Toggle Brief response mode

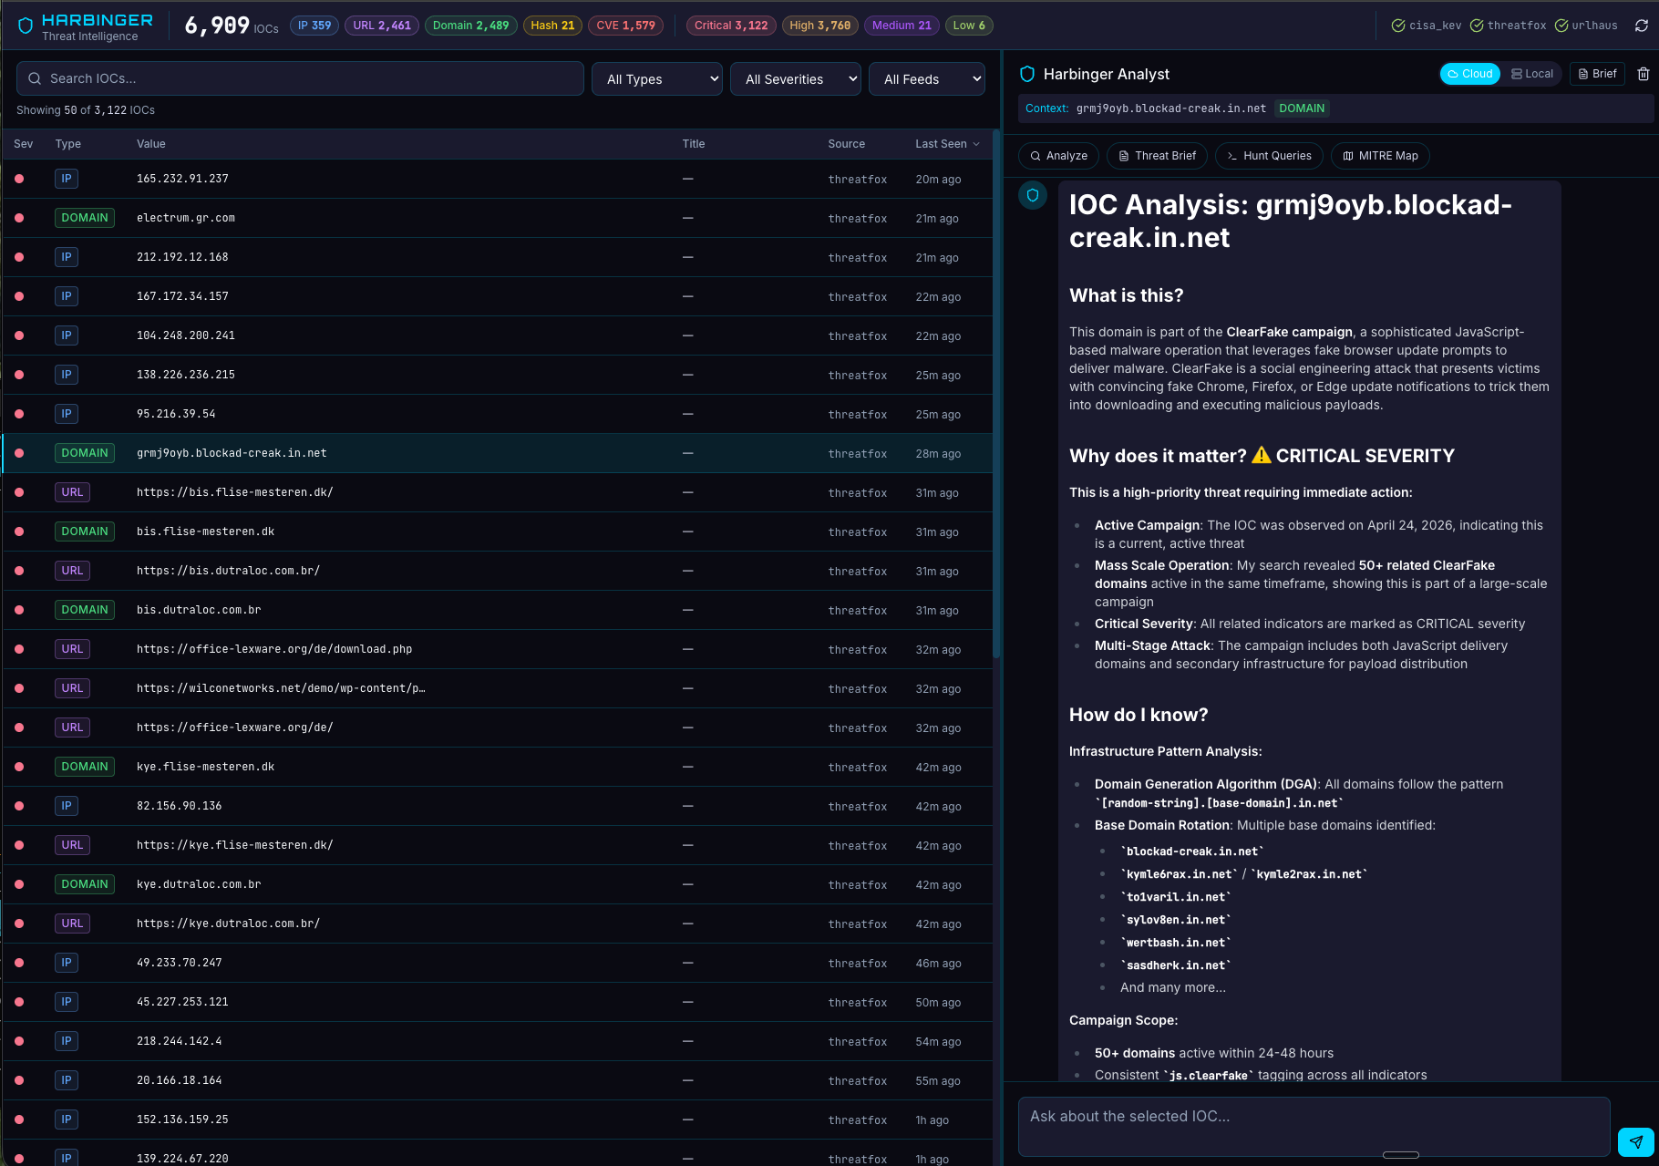tap(1597, 74)
